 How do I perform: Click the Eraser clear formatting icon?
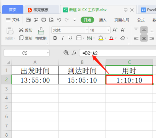123,38
